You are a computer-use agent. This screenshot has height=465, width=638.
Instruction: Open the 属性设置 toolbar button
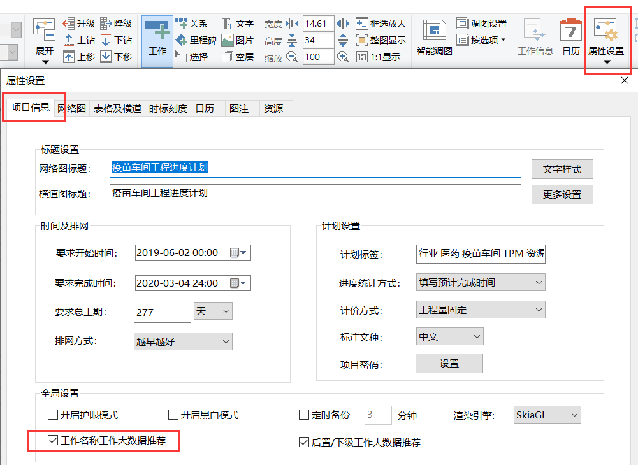(x=606, y=41)
